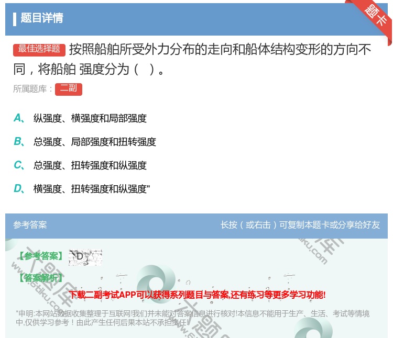The width and height of the screenshot is (393, 338).
Task: Click the 题卡 corner ribbon
Action: (x=376, y=16)
